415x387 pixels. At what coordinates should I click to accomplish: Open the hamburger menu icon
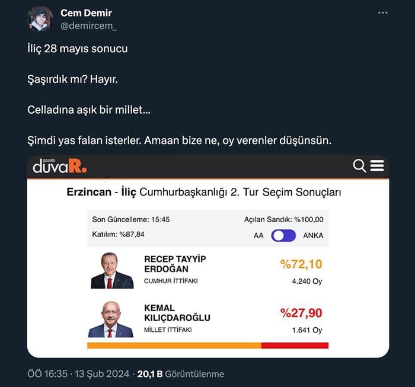click(377, 166)
